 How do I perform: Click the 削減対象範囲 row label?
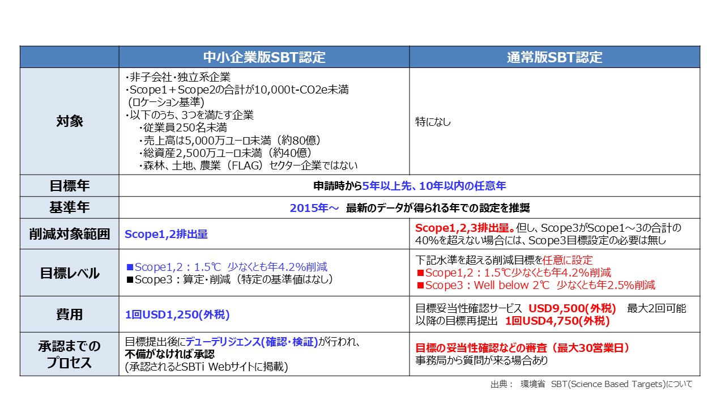[69, 233]
